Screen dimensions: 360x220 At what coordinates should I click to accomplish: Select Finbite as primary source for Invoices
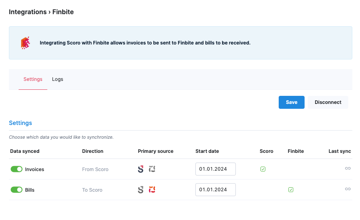(x=152, y=169)
